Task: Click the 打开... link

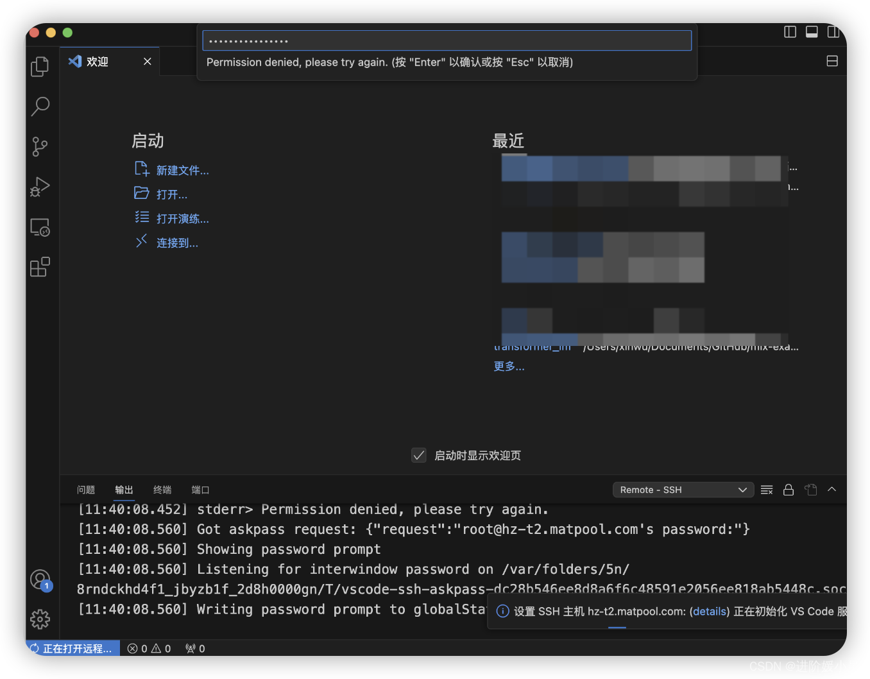Action: pos(172,194)
